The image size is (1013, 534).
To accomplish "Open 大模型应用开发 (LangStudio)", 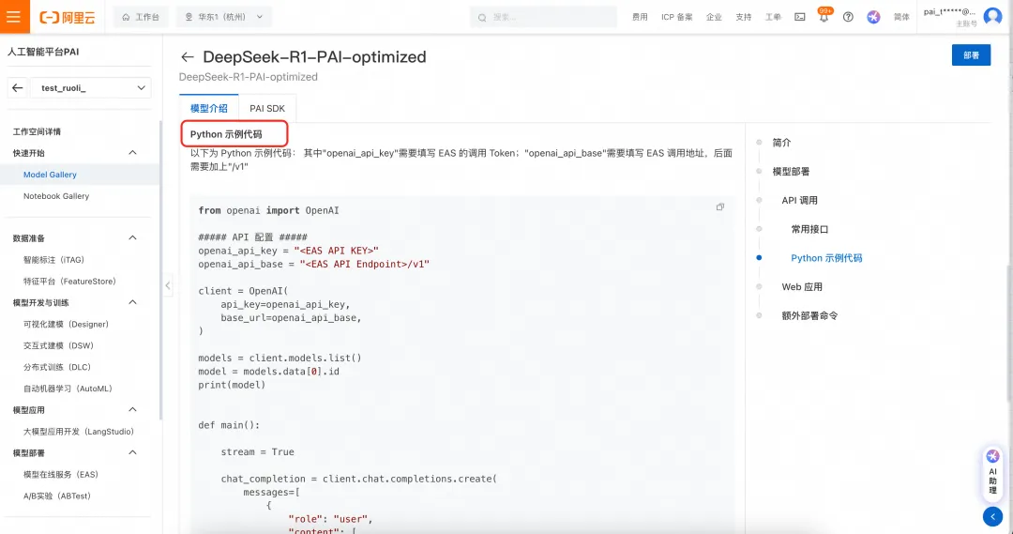I will 78,431.
